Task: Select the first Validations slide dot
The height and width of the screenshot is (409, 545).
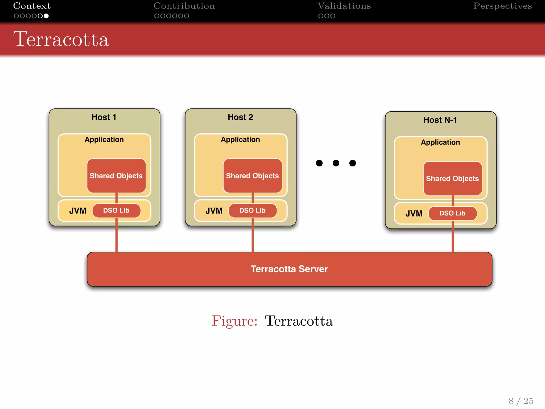Action: pyautogui.click(x=321, y=16)
